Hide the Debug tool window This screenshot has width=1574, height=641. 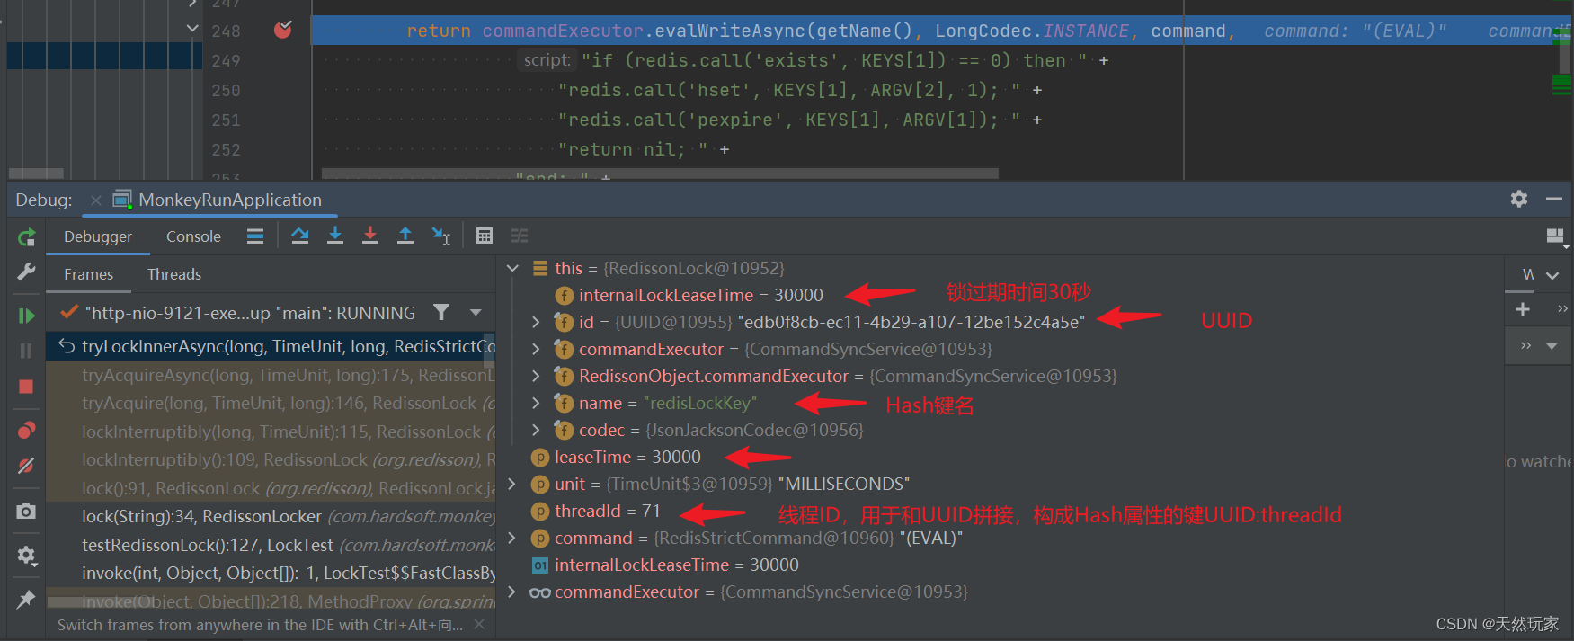(1554, 199)
